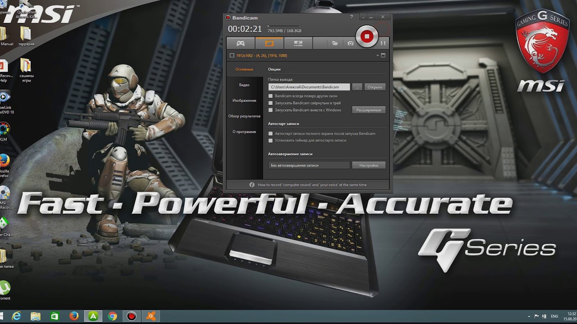This screenshot has height=324, width=577.
Task: Enable the autostart timer checkbox
Action: [270, 140]
